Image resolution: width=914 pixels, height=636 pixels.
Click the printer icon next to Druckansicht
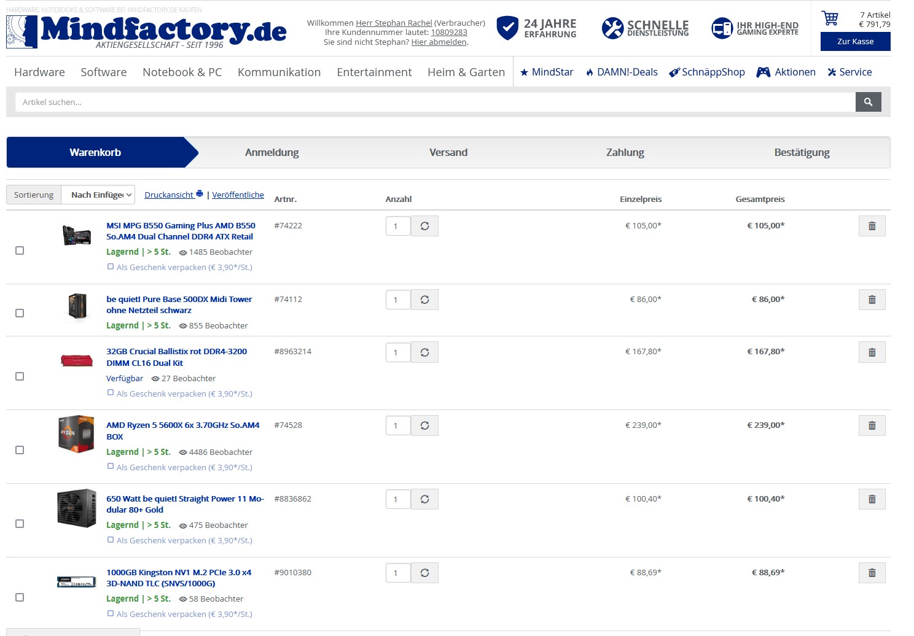[199, 194]
